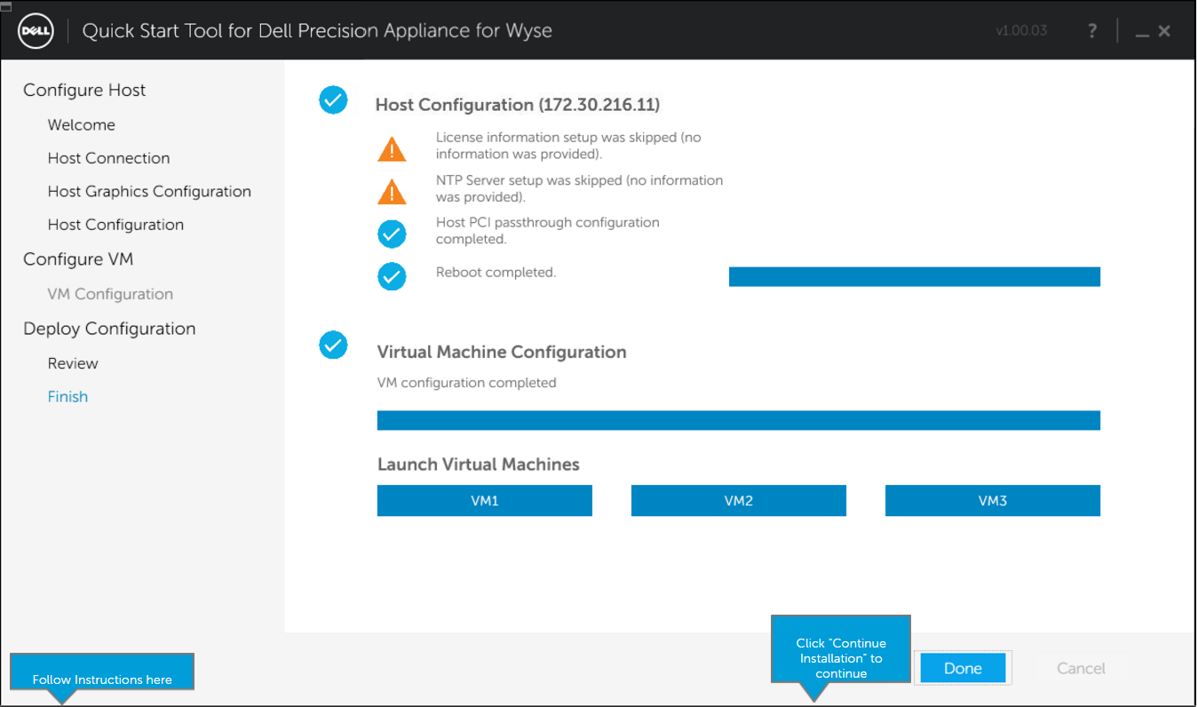Viewport: 1198px width, 707px height.
Task: Click the Dell logo icon
Action: pyautogui.click(x=36, y=31)
